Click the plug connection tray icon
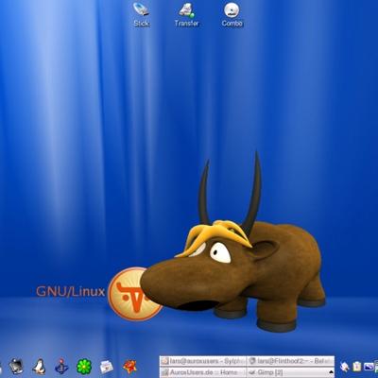 344,367
